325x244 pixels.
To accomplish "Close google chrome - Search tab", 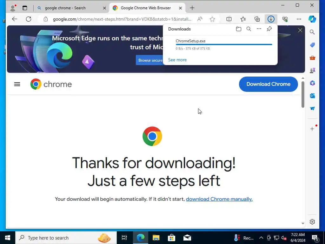I will (104, 8).
